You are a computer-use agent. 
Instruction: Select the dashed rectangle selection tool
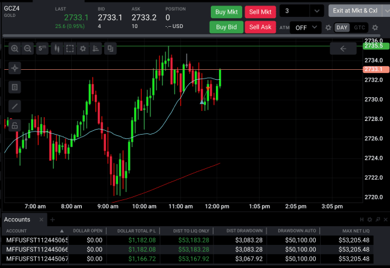pos(70,49)
